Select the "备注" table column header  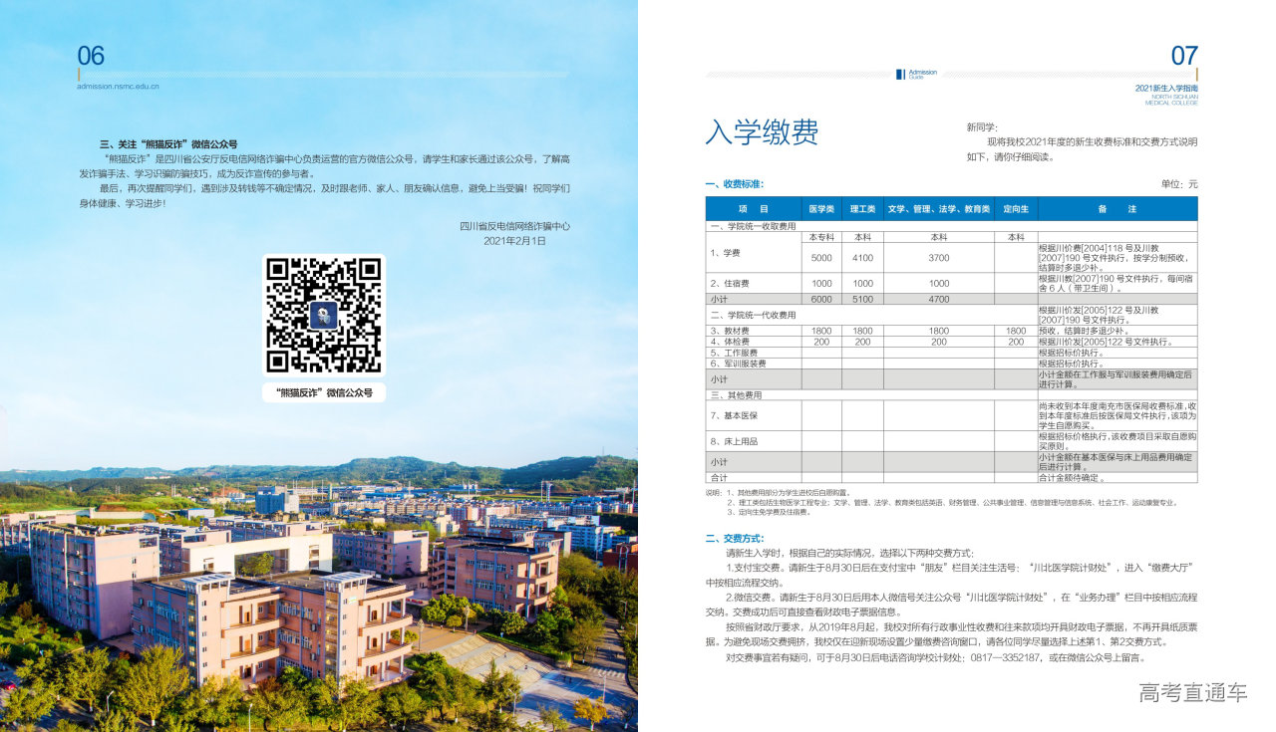tap(1116, 209)
